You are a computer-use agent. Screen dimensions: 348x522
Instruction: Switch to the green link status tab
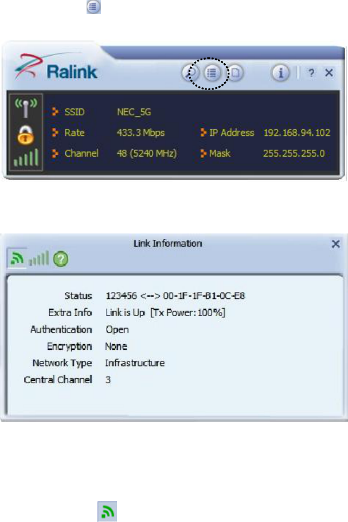[x=17, y=258]
